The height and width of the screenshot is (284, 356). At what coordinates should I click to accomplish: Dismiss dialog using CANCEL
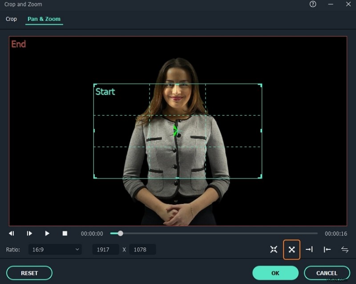click(x=327, y=273)
